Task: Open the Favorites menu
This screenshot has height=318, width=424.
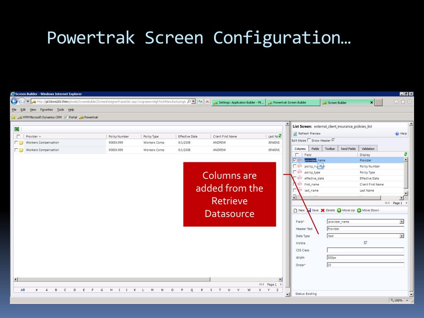Action: coord(46,110)
